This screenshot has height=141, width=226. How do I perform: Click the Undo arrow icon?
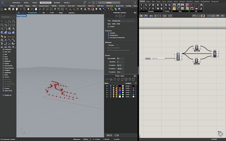pos(32,9)
